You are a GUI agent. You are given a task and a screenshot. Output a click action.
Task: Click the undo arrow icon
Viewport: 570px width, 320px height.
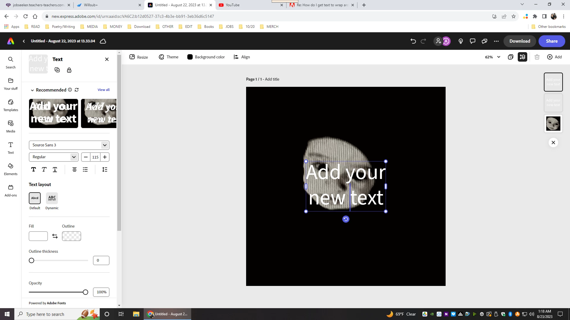413,41
